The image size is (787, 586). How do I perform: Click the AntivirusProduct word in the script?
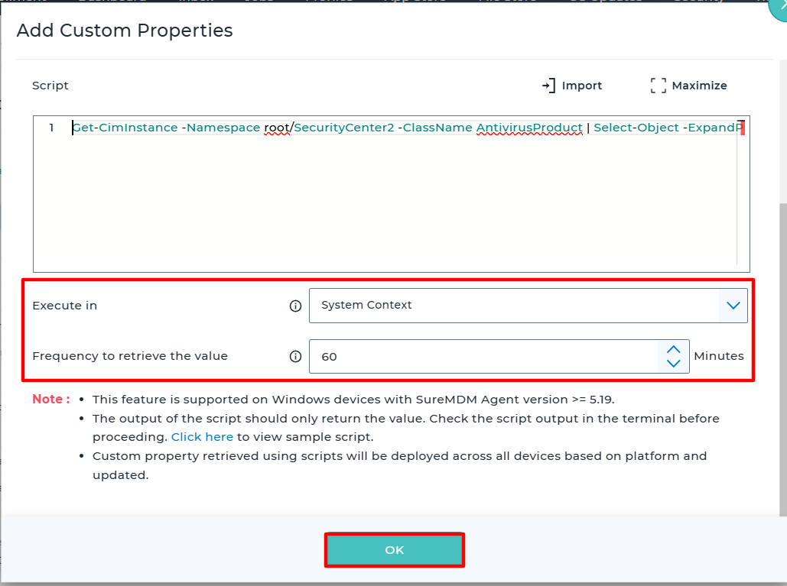pos(529,128)
